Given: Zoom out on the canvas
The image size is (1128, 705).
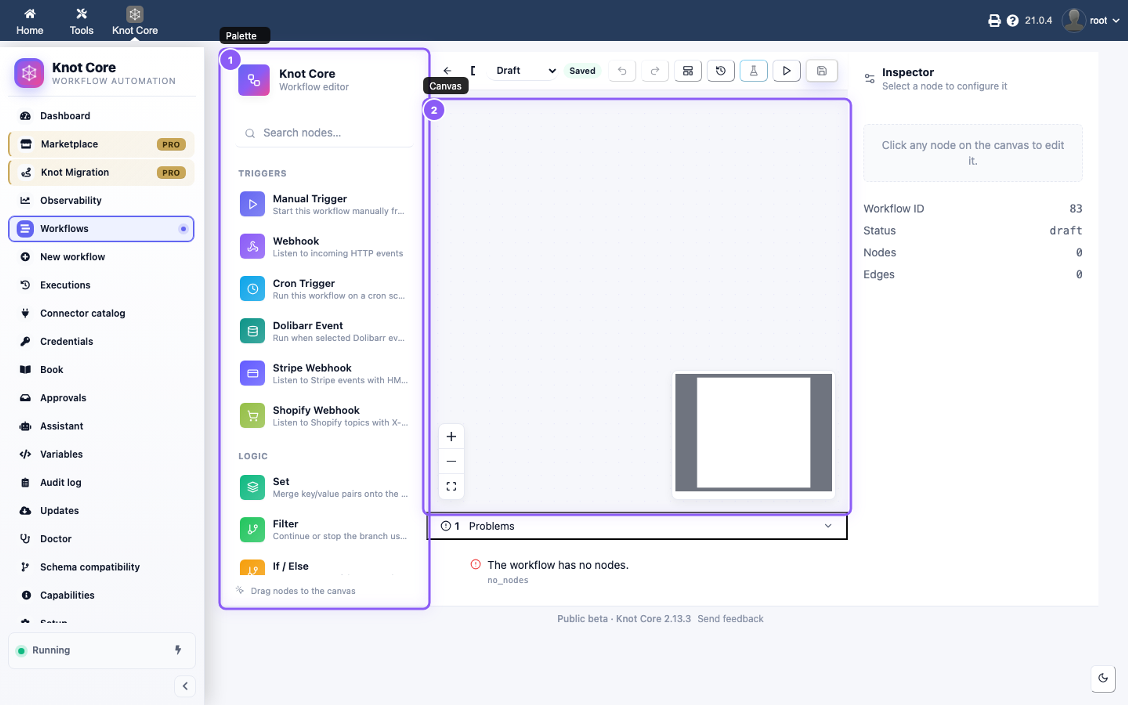Looking at the screenshot, I should pyautogui.click(x=451, y=461).
